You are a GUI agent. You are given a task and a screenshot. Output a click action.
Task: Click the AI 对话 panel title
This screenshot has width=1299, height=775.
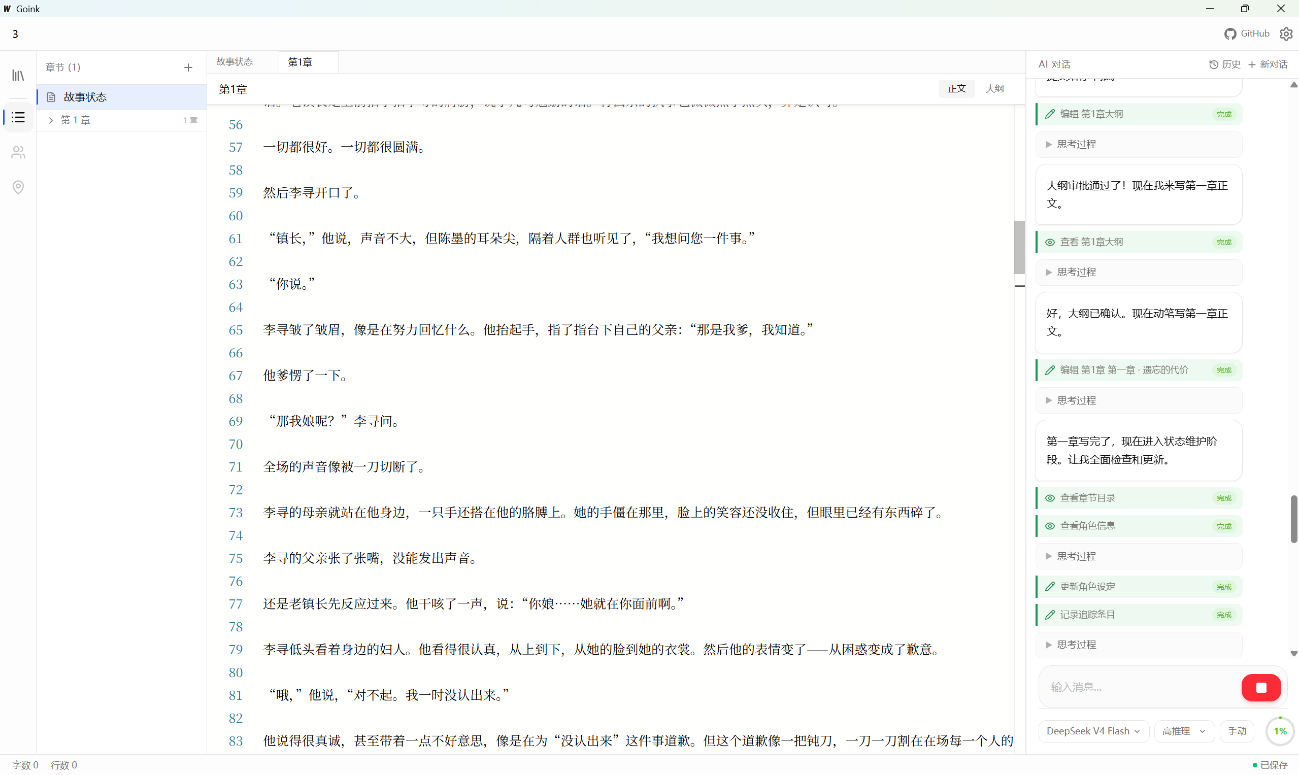(x=1054, y=64)
